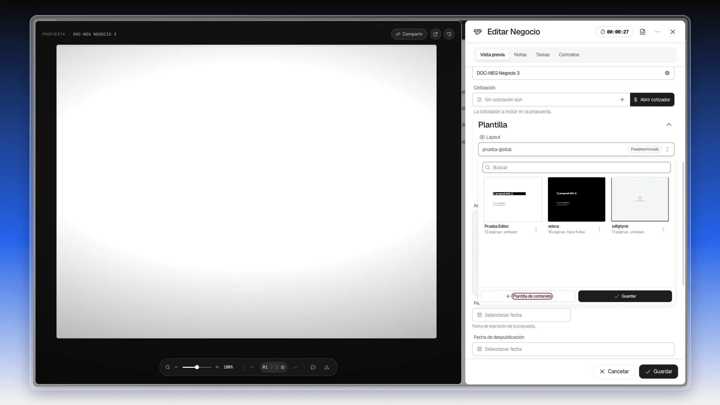Screen dimensions: 720x405
Task: Click Guardar in the template picker
Action: tap(625, 296)
